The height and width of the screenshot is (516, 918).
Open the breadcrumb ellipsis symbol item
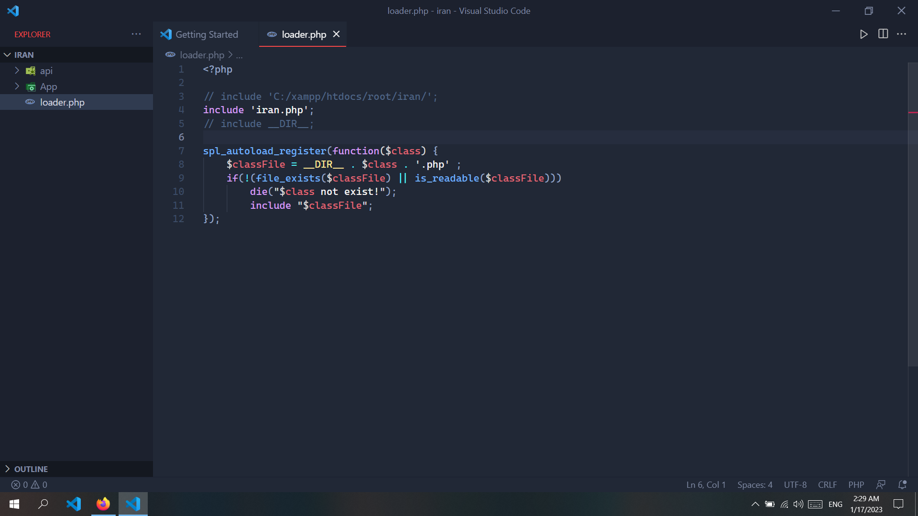tap(239, 55)
